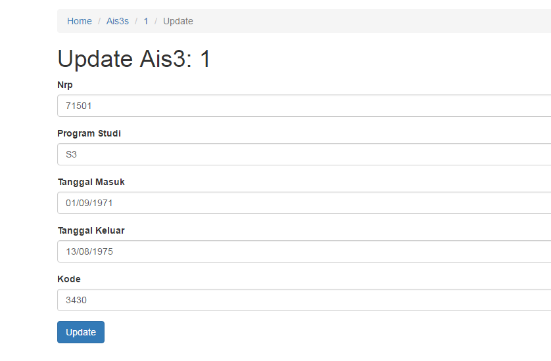Click the Tanggal Masuk label

coord(91,182)
